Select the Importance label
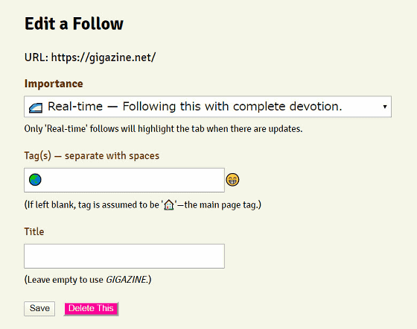Image resolution: width=417 pixels, height=329 pixels. click(54, 84)
